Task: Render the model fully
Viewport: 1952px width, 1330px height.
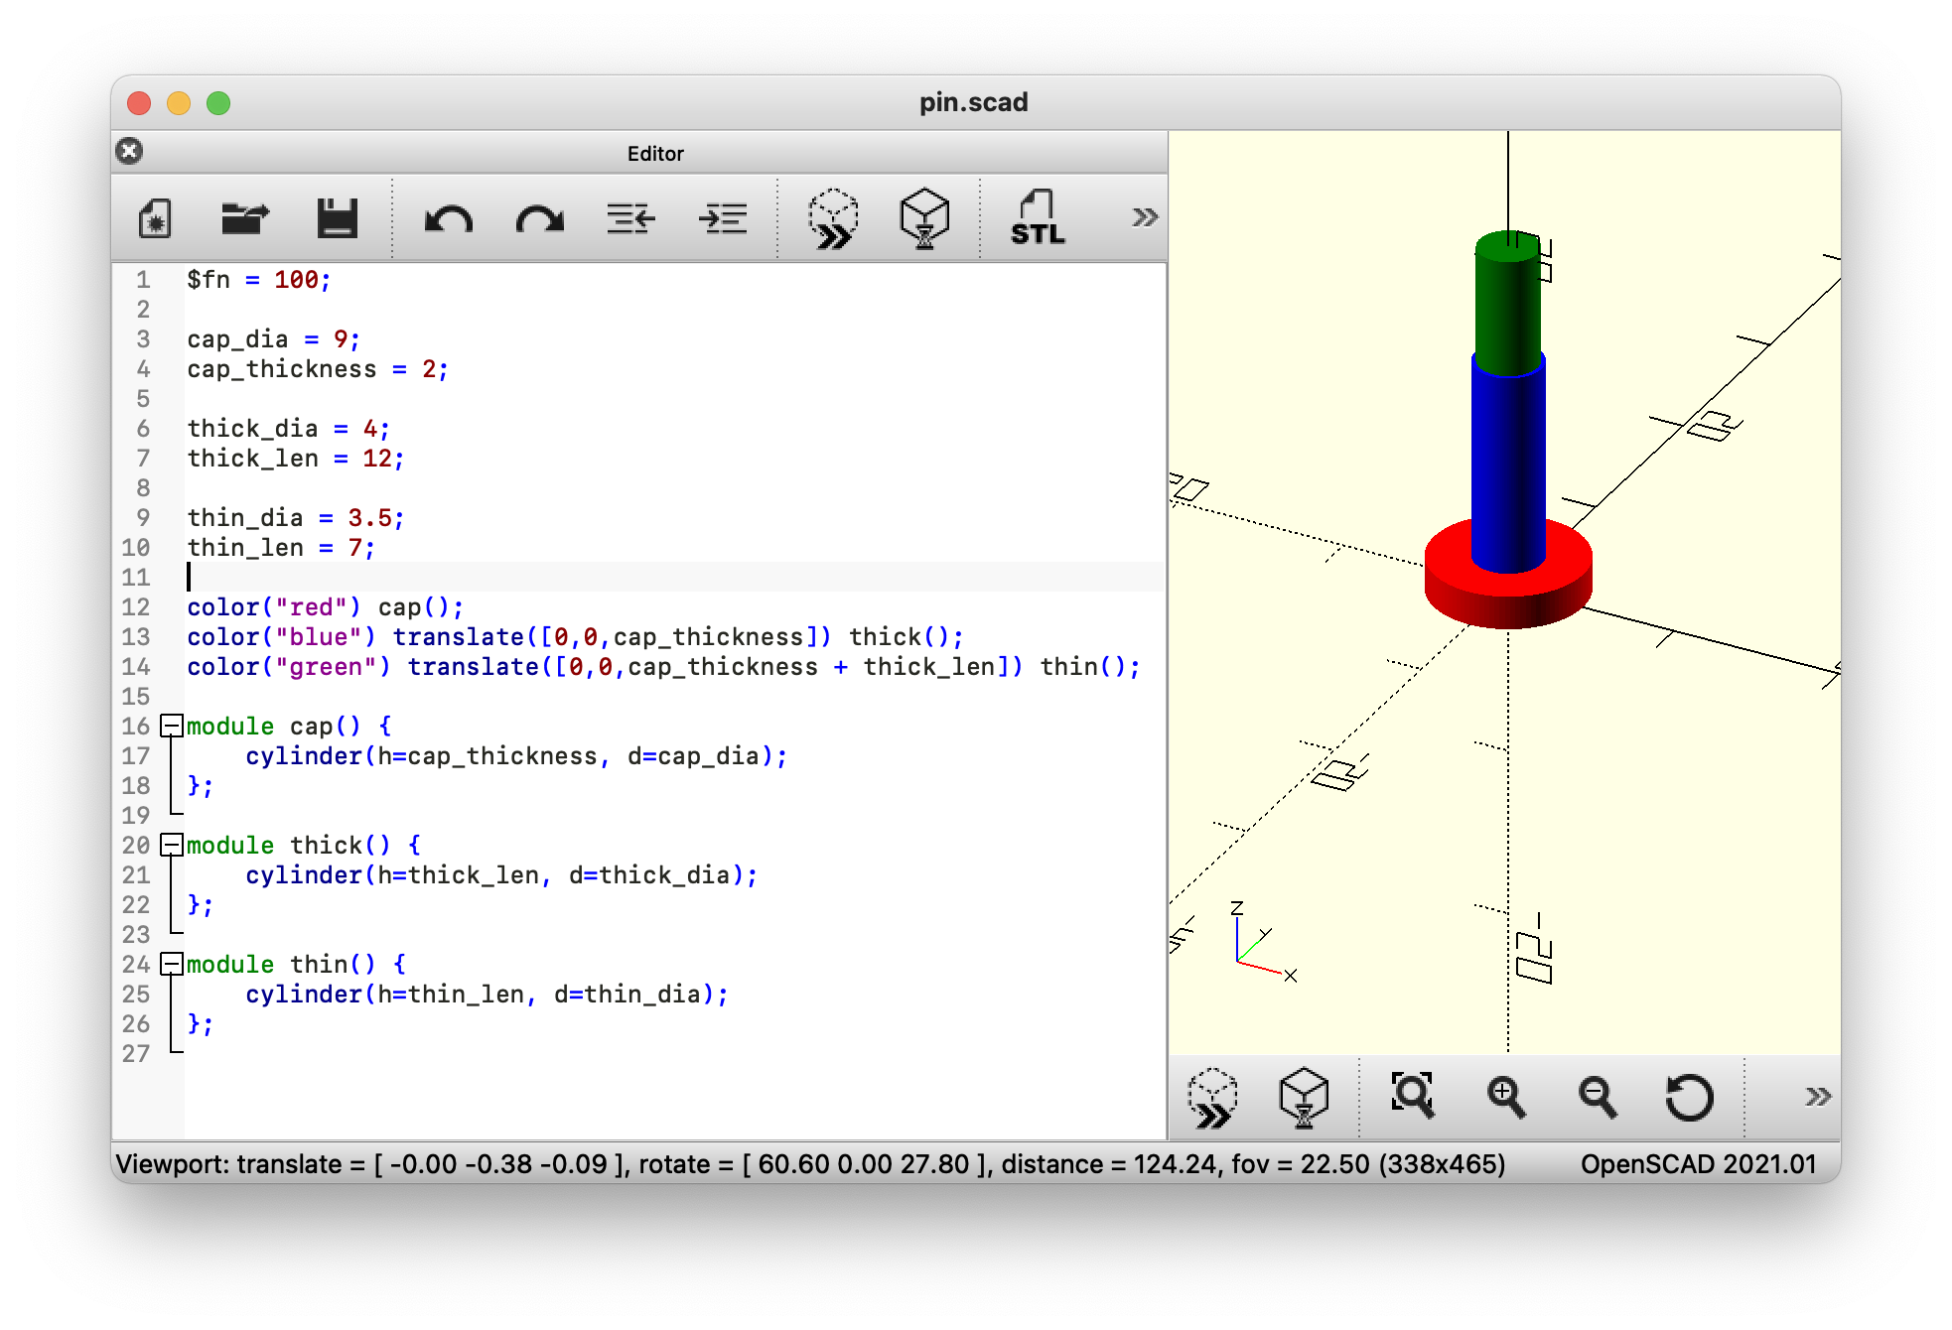Action: pyautogui.click(x=924, y=218)
